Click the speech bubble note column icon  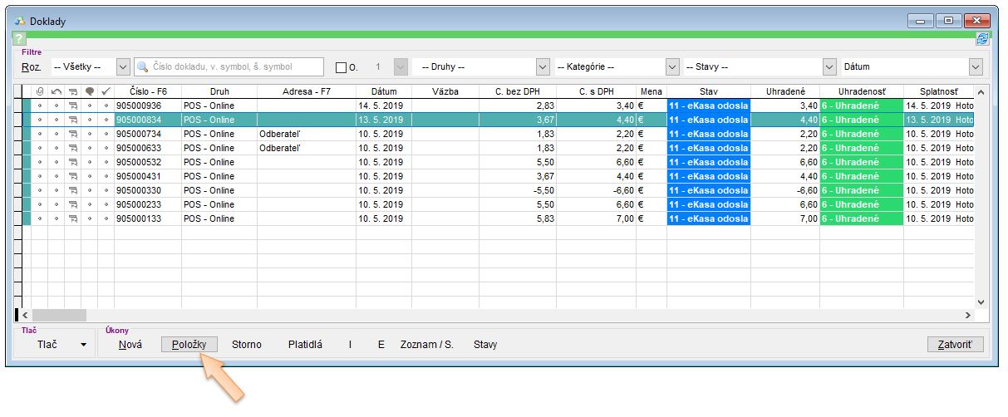click(89, 91)
